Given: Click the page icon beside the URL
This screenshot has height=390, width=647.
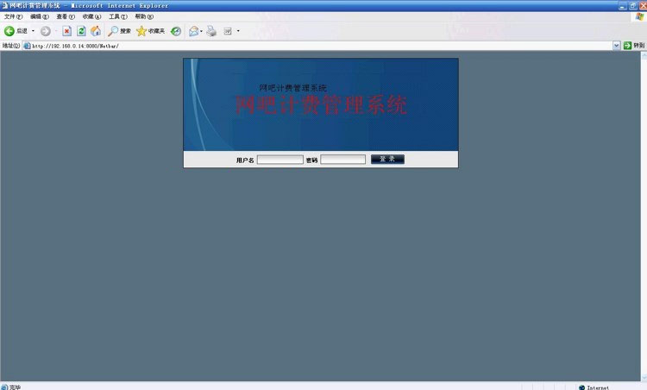Looking at the screenshot, I should [x=27, y=46].
